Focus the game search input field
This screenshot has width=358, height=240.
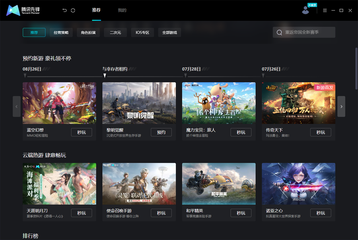pyautogui.click(x=304, y=32)
